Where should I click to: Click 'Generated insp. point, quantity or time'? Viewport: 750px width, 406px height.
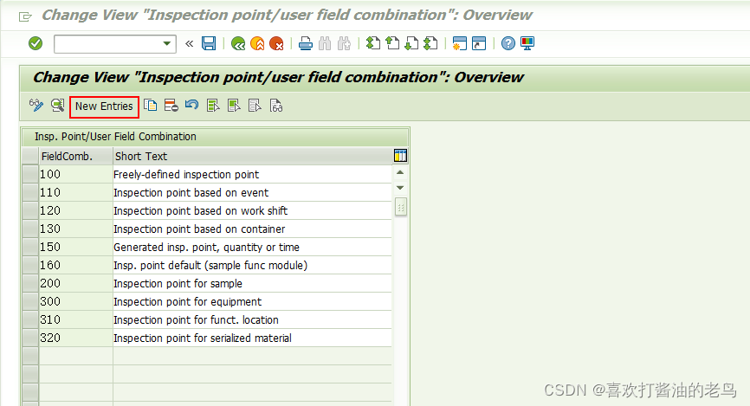tap(206, 248)
